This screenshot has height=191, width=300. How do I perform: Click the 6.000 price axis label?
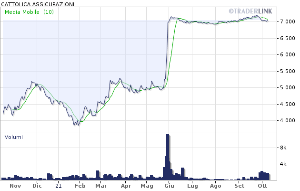click(288, 54)
